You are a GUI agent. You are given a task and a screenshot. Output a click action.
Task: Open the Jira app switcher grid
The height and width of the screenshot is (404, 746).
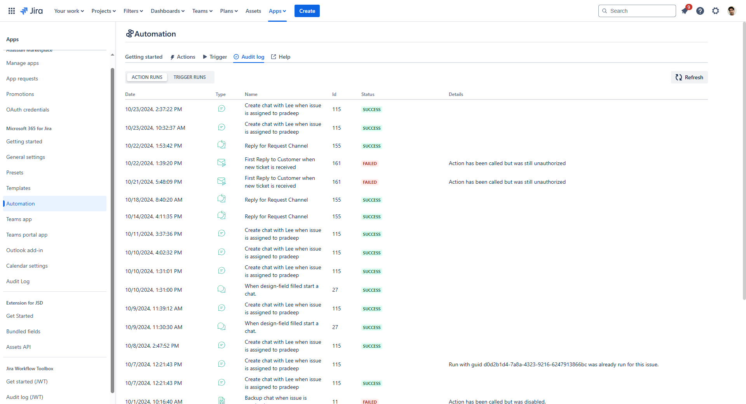pyautogui.click(x=12, y=11)
